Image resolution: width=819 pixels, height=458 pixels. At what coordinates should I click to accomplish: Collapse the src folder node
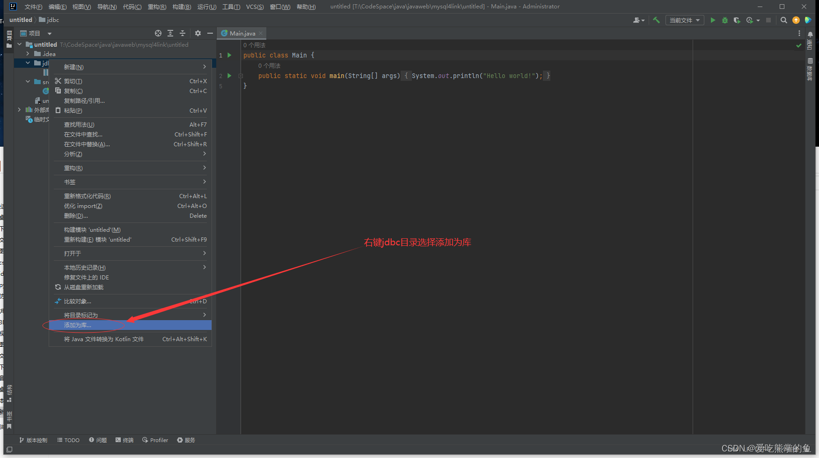coord(28,81)
